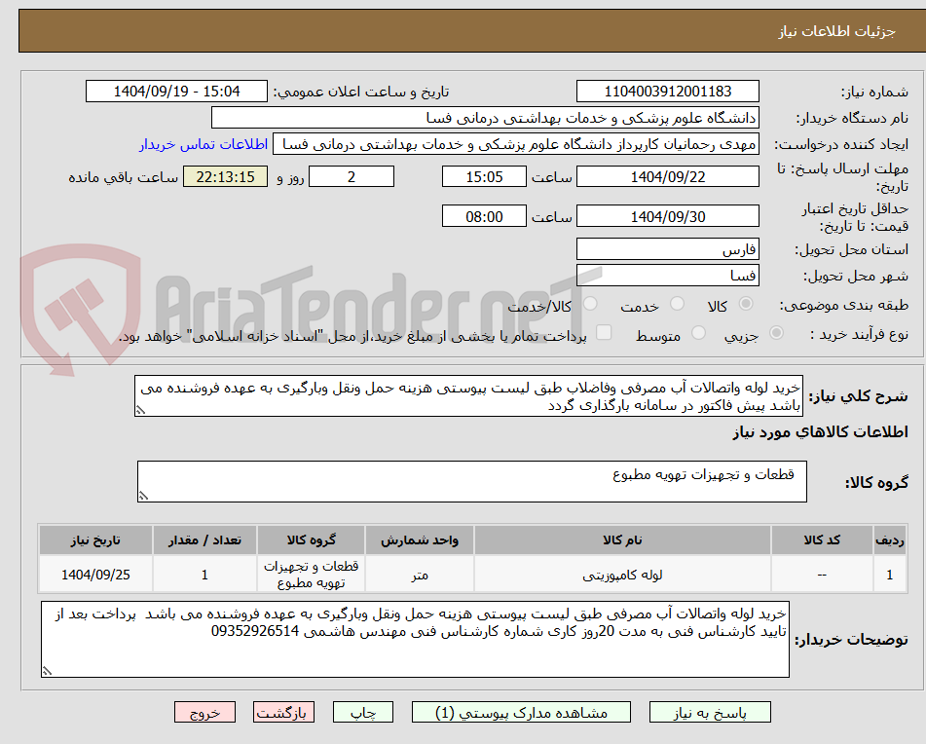The image size is (926, 744).
Task: Select the جزيي purchase process option
Action: click(x=776, y=332)
